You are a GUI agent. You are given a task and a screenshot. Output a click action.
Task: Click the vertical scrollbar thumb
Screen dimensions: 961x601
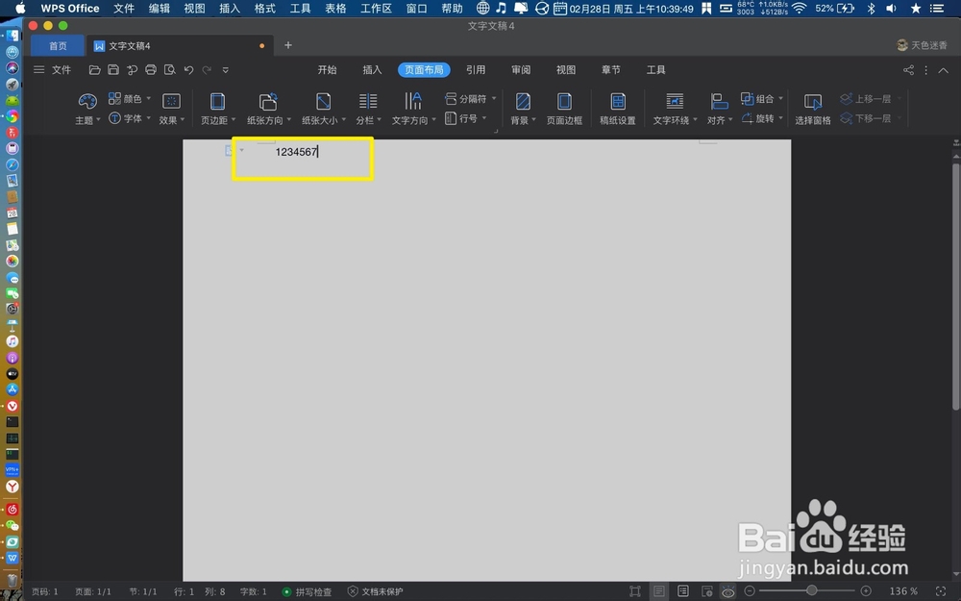pyautogui.click(x=955, y=287)
